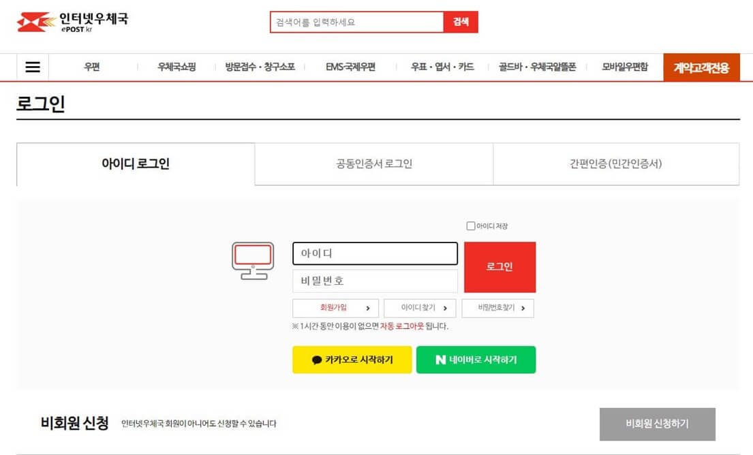Click the ePOST 인터넷우체국 logo
The image size is (753, 455).
[72, 22]
